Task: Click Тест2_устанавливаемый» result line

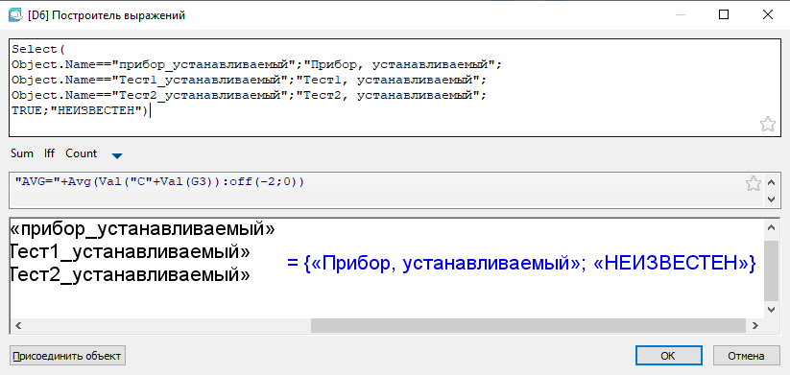Action: 130,275
